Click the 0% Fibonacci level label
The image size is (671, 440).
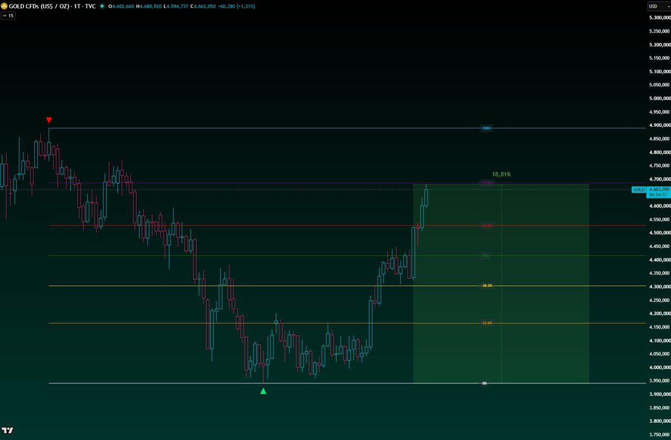click(485, 383)
